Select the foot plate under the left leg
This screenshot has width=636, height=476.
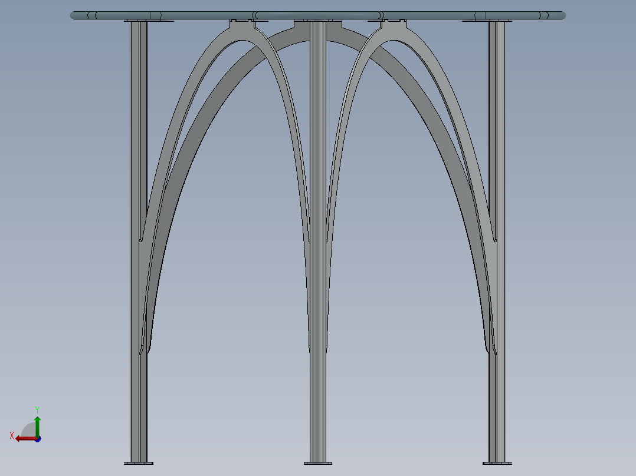tap(138, 463)
